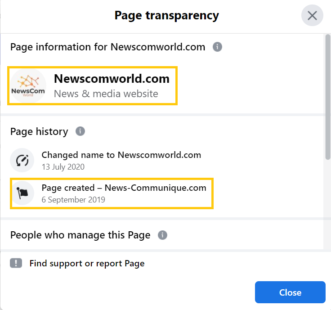
Task: Dismiss dialog with the X icon
Action: coord(312,15)
